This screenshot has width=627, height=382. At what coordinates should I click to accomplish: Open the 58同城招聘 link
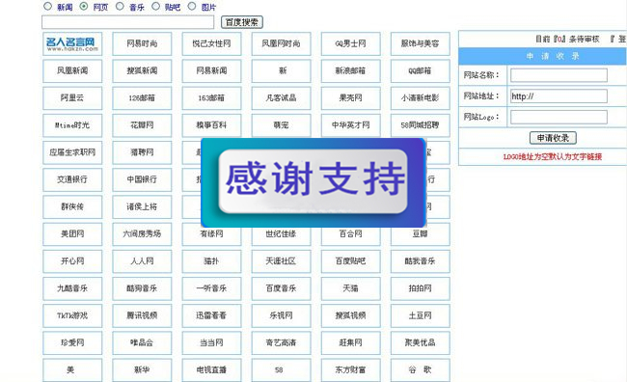[x=421, y=125]
